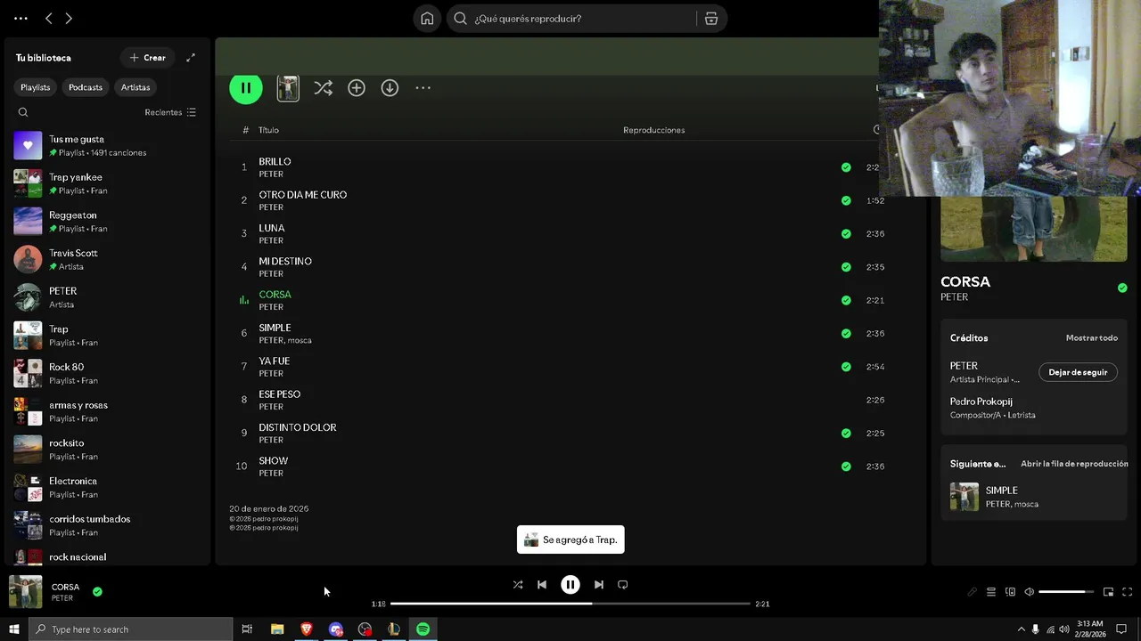Open PETER artist link under CORSA title
The image size is (1141, 641).
tap(954, 297)
